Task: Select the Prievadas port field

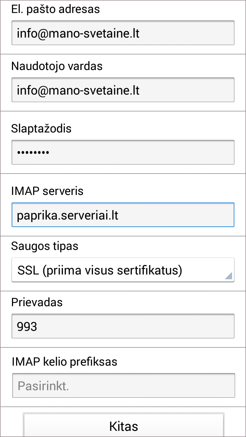Action: click(x=123, y=326)
